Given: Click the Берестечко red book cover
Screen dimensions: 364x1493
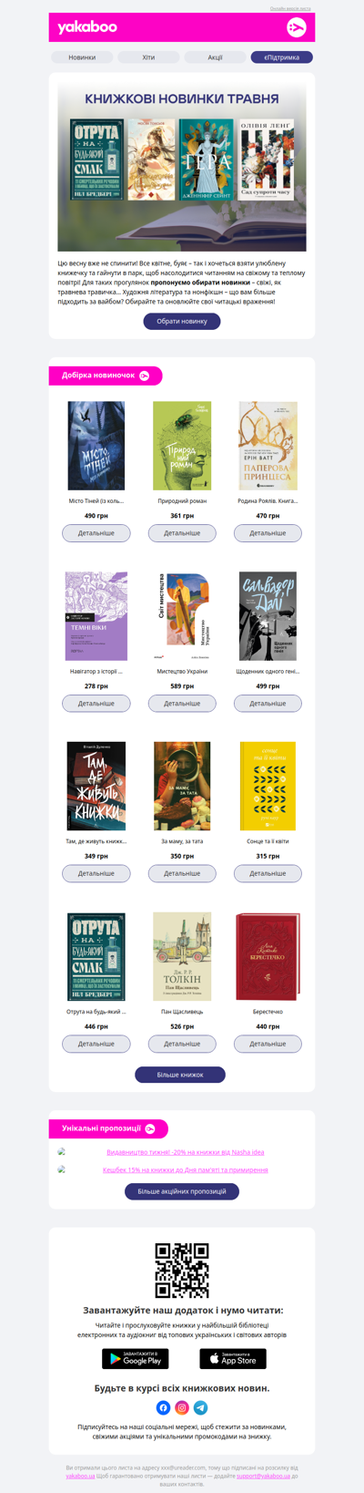Looking at the screenshot, I should point(268,957).
